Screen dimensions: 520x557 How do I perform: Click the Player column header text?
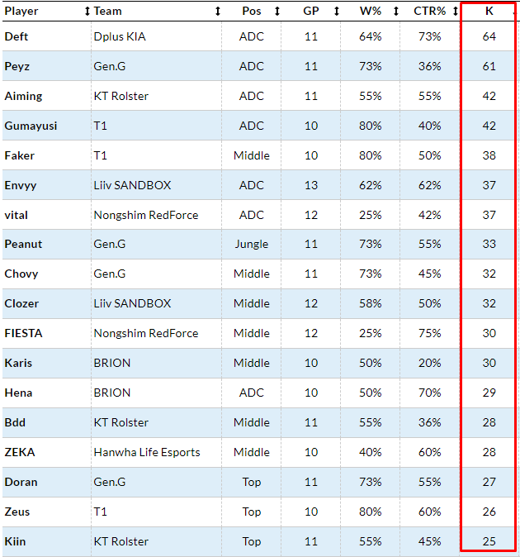tap(21, 12)
